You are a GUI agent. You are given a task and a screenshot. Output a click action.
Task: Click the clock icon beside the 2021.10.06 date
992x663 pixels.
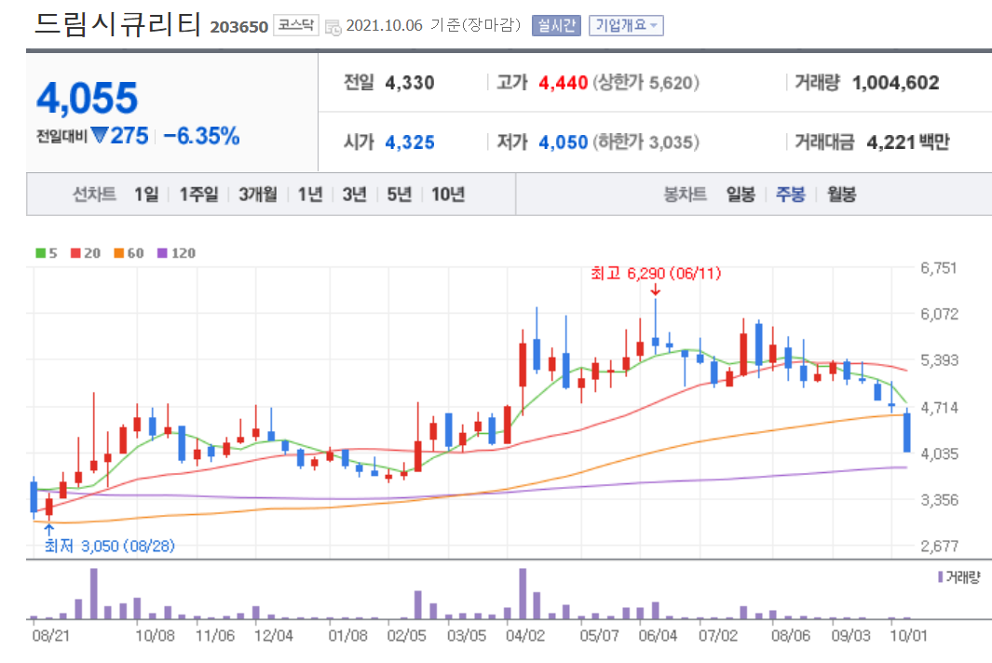point(333,26)
